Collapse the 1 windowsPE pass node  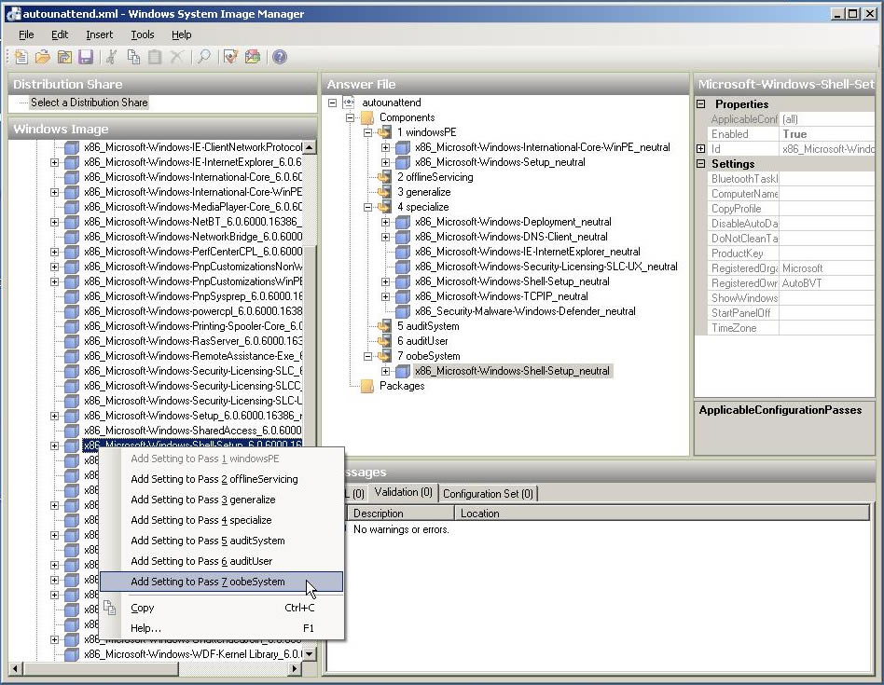click(368, 132)
